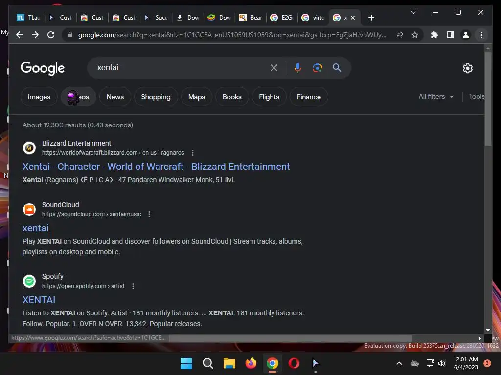The height and width of the screenshot is (375, 501).
Task: Switch to Succ tab
Action: 156,18
